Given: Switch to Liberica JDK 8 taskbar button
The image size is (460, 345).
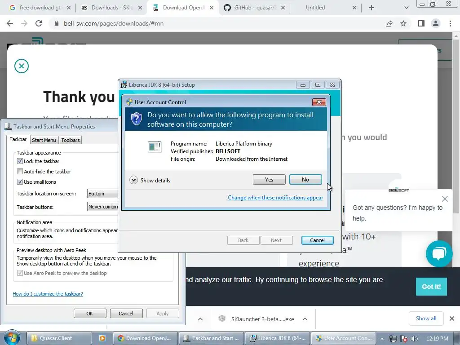Looking at the screenshot, I should pyautogui.click(x=277, y=338).
